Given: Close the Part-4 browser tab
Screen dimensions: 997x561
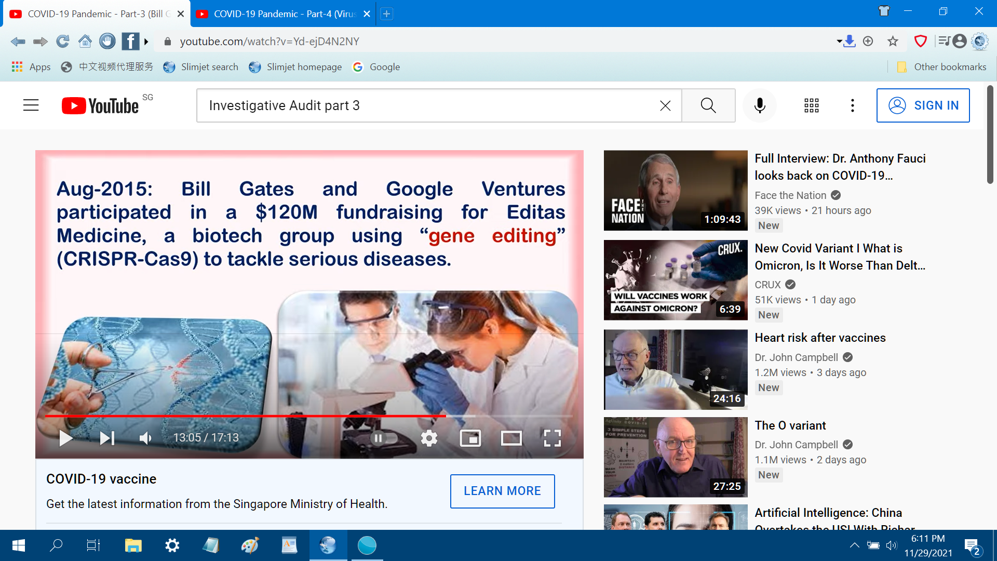Looking at the screenshot, I should 367,14.
